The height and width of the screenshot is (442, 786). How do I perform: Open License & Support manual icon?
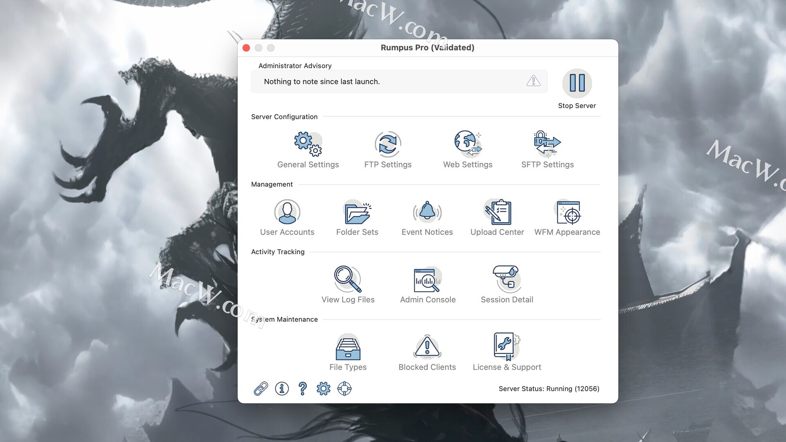click(x=507, y=346)
